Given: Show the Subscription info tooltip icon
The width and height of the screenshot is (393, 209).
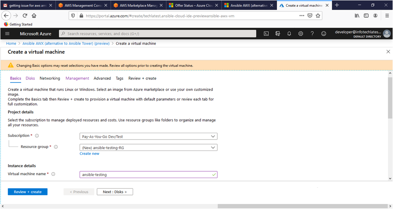Looking at the screenshot, I should (37, 136).
